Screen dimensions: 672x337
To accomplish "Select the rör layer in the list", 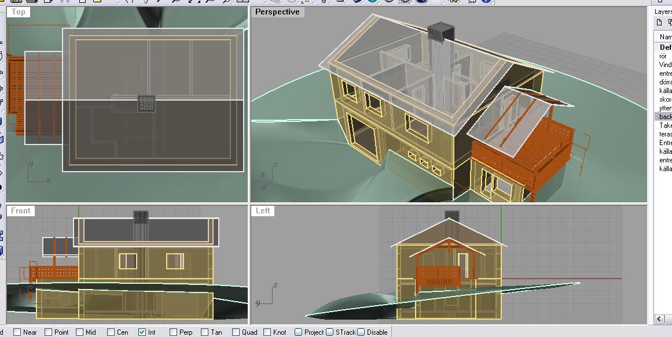I will 663,56.
